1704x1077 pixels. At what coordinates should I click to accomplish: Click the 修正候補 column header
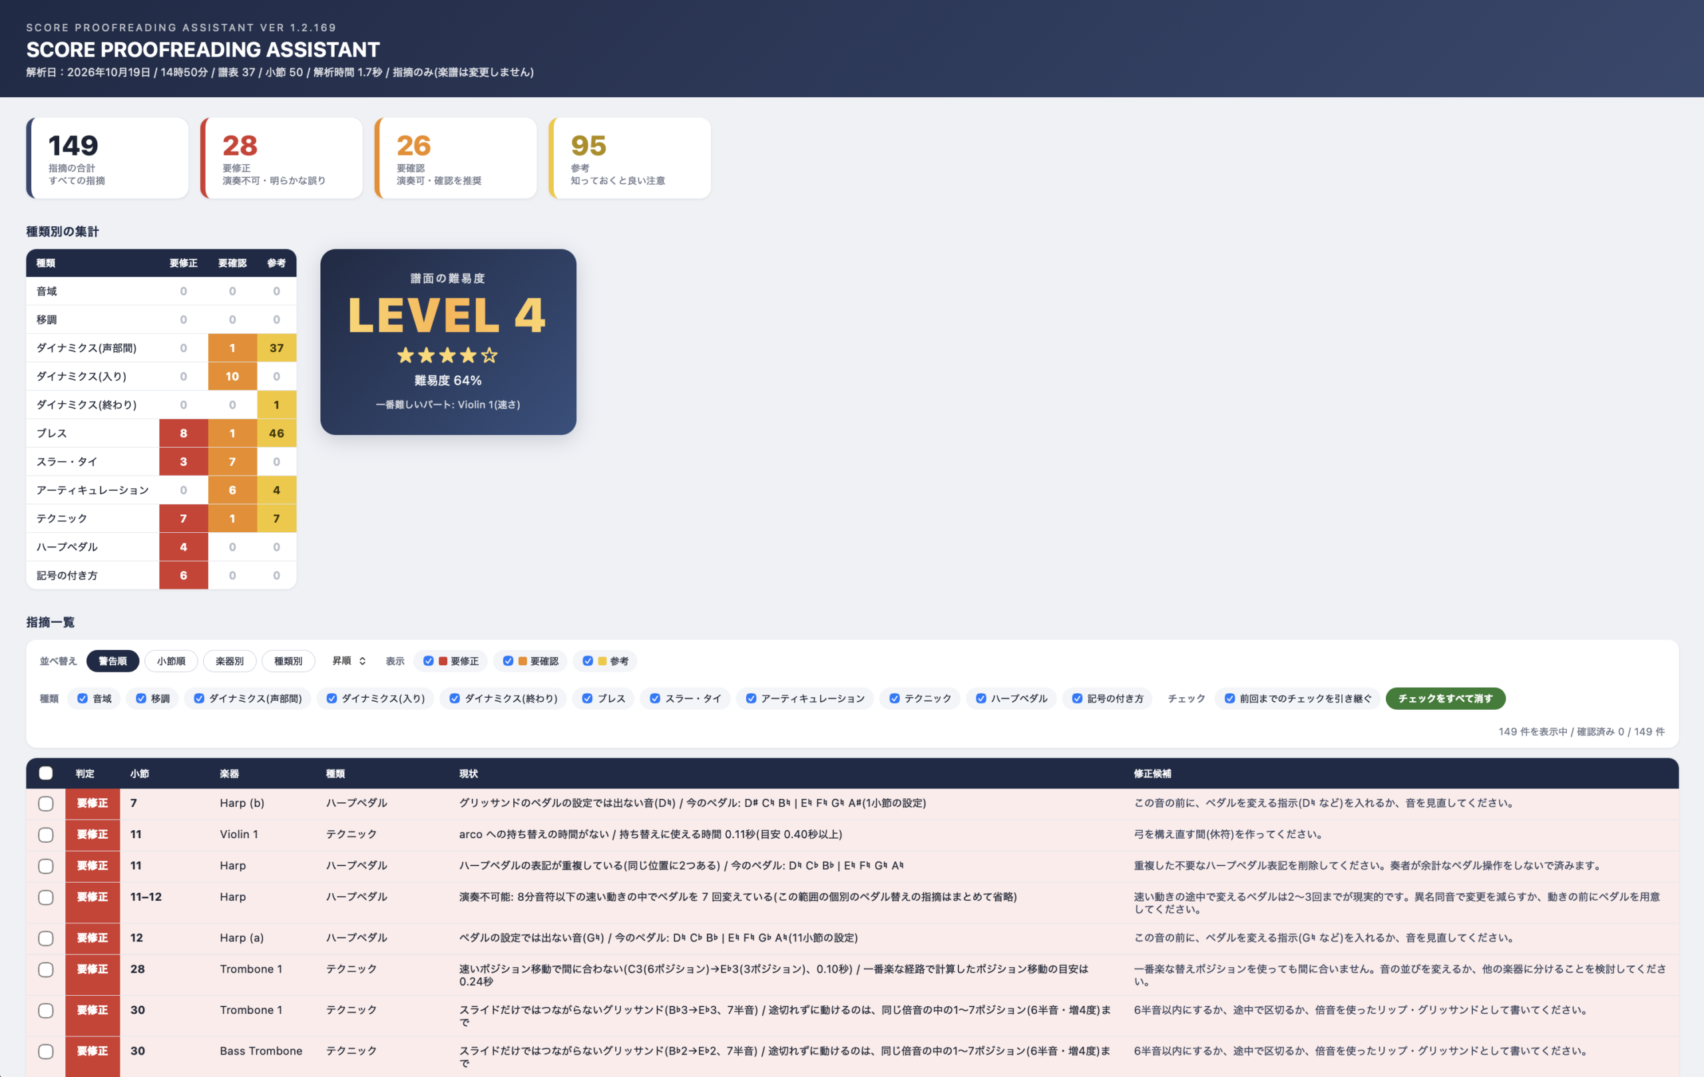1152,774
